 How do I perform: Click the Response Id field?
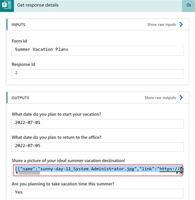[x=97, y=74]
